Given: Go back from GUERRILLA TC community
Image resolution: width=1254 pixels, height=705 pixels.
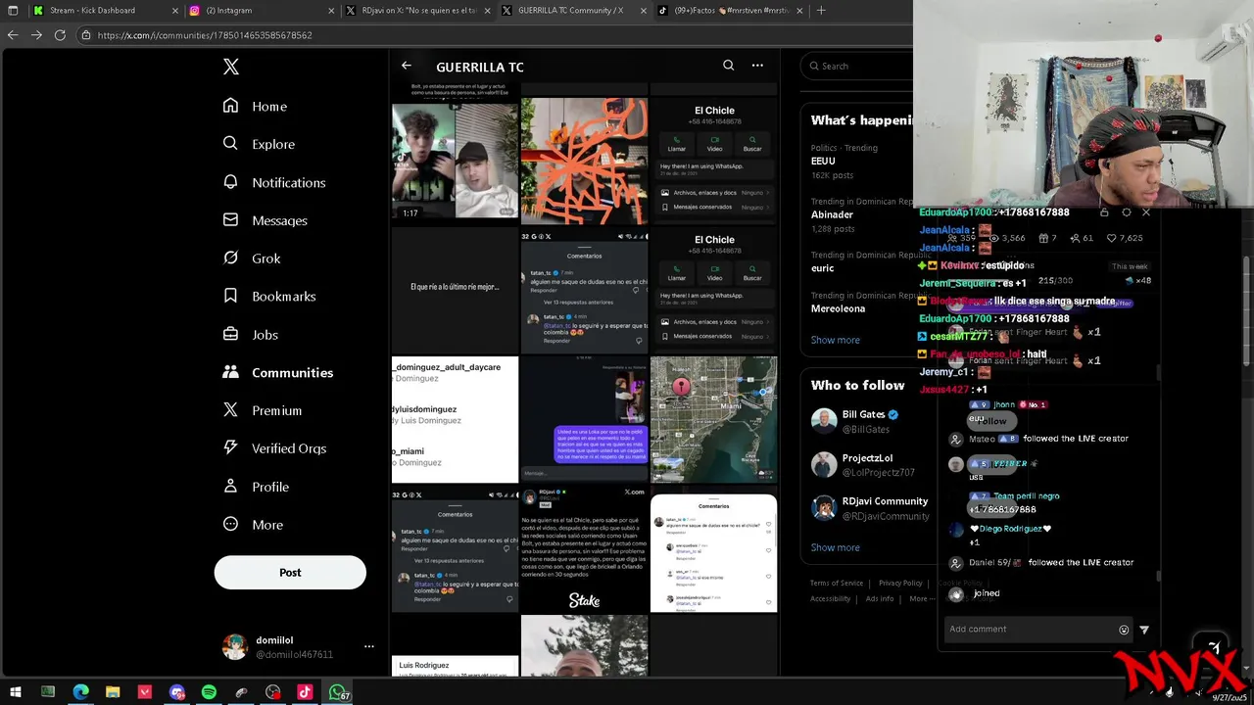Looking at the screenshot, I should [407, 66].
